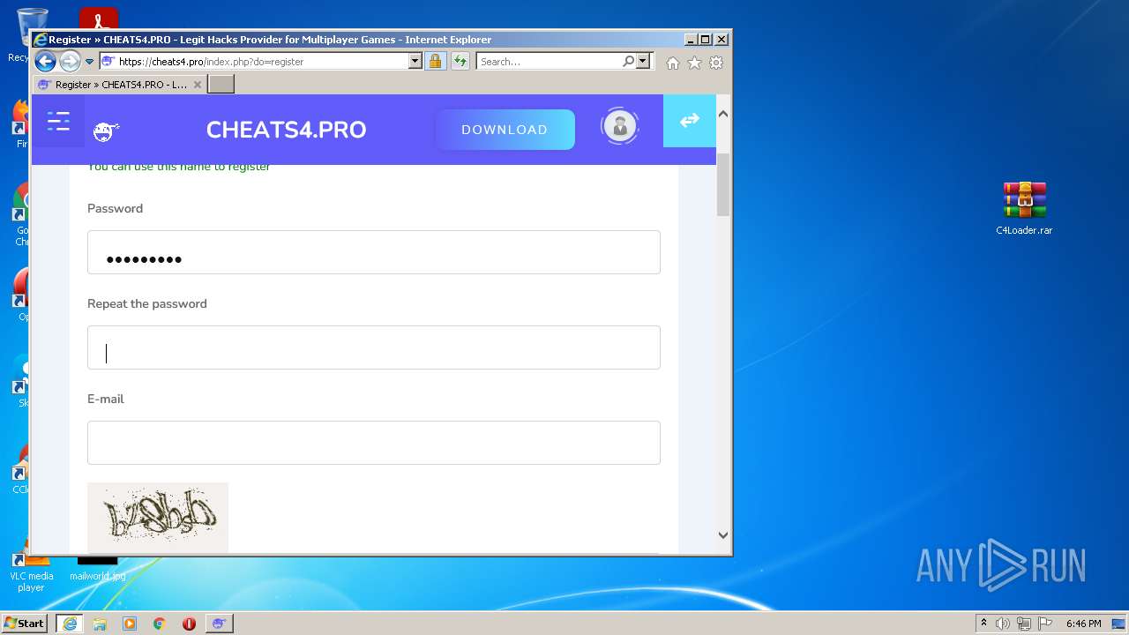Click the CHEATS4.PRO site title
The width and height of the screenshot is (1129, 635).
tap(286, 130)
